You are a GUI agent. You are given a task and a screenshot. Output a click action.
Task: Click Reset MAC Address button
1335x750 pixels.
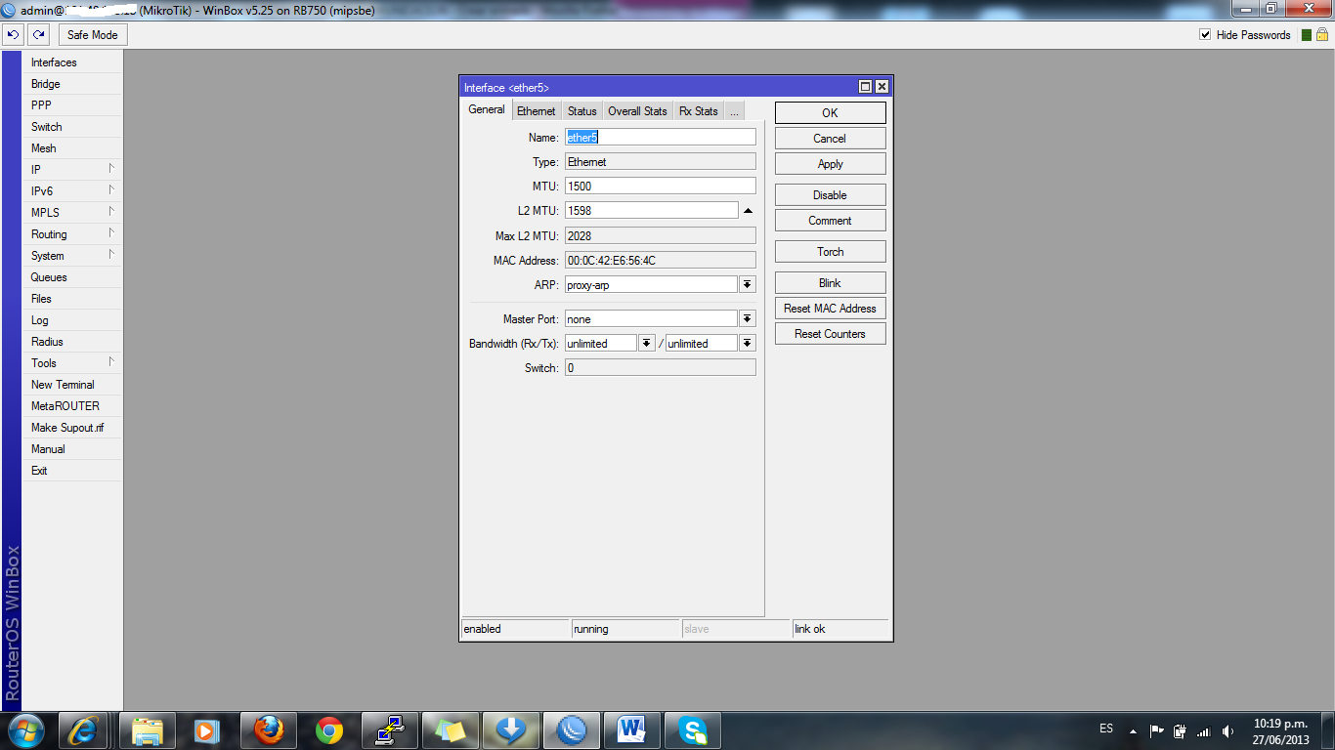pos(831,309)
